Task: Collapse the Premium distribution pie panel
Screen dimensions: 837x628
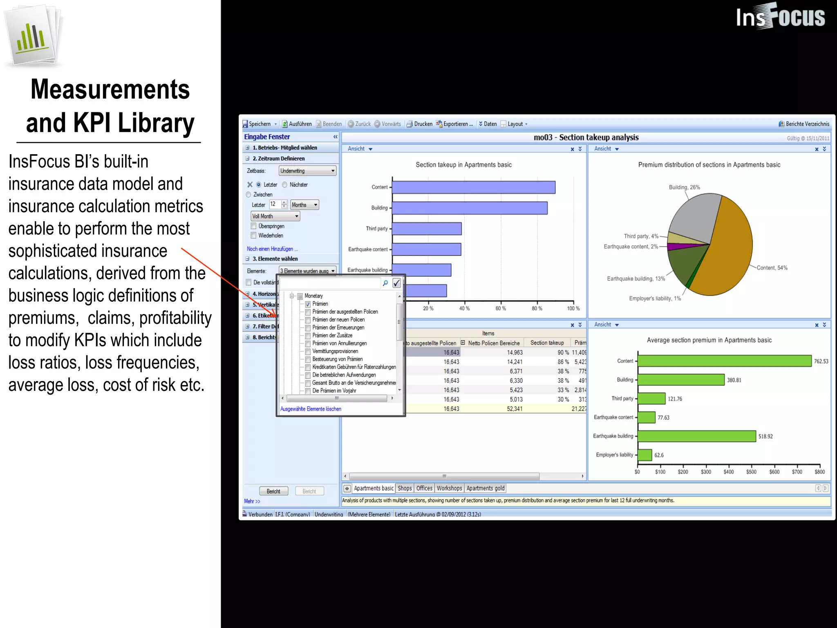Action: (x=824, y=149)
